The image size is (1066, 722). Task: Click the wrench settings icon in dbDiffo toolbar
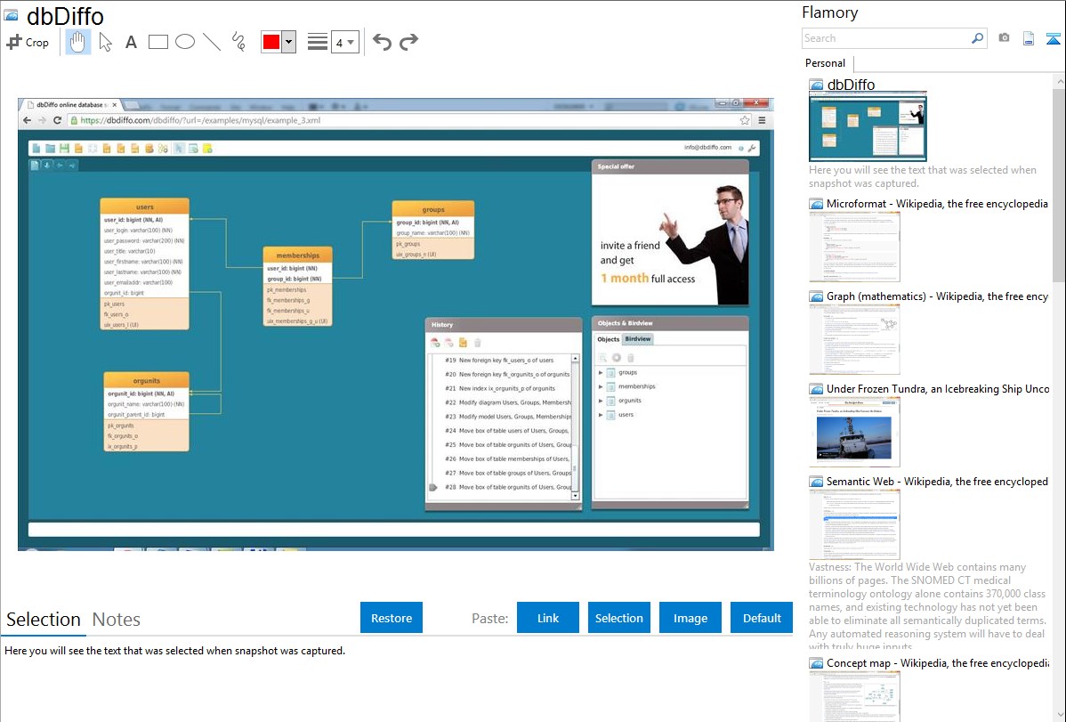[x=752, y=148]
